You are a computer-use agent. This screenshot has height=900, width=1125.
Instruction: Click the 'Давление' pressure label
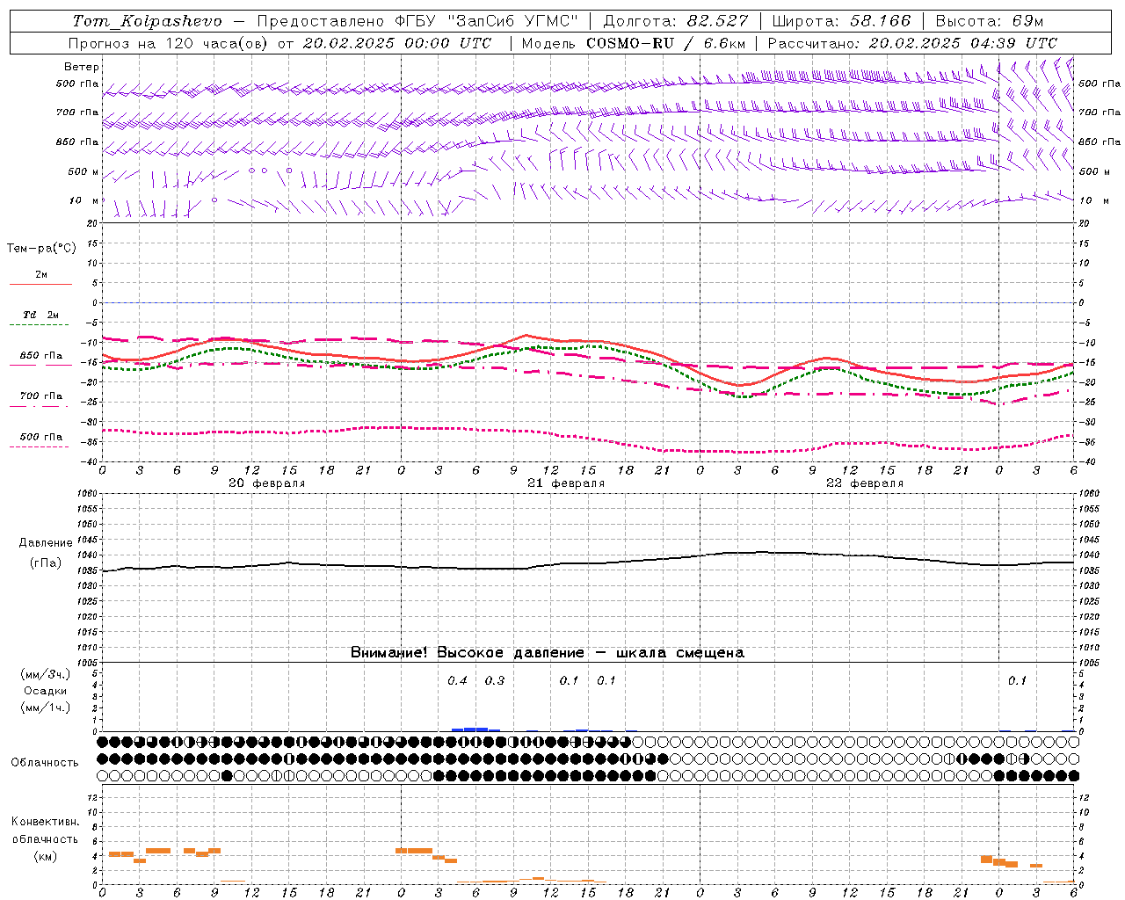46,543
